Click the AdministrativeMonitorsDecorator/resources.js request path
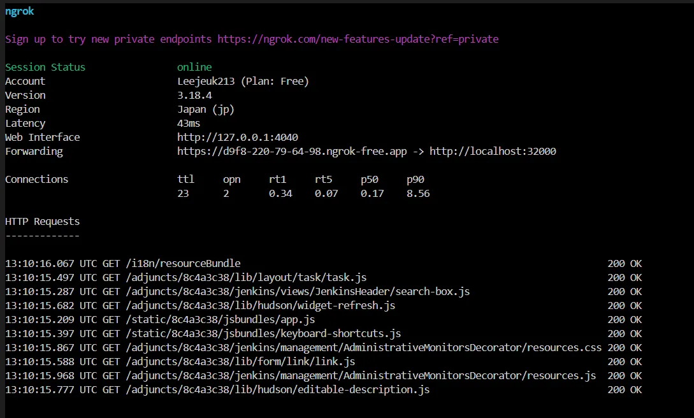The height and width of the screenshot is (418, 694). pyautogui.click(x=361, y=376)
